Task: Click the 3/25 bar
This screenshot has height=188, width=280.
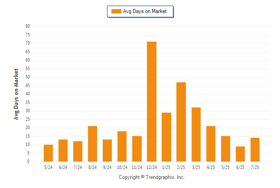Action: click(x=196, y=135)
